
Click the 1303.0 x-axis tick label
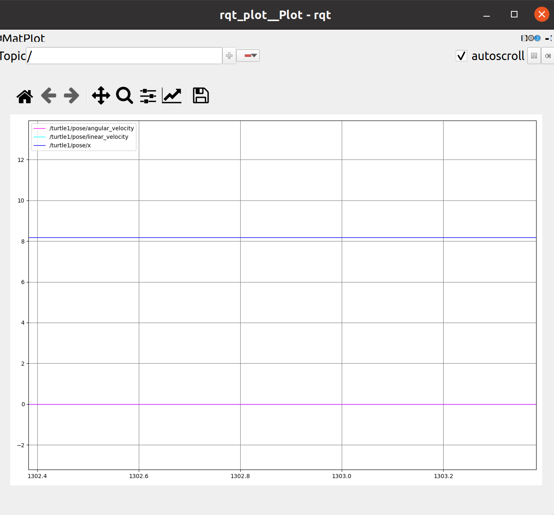(x=342, y=476)
